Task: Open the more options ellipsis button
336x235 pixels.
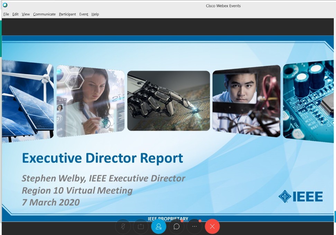Action: point(194,226)
